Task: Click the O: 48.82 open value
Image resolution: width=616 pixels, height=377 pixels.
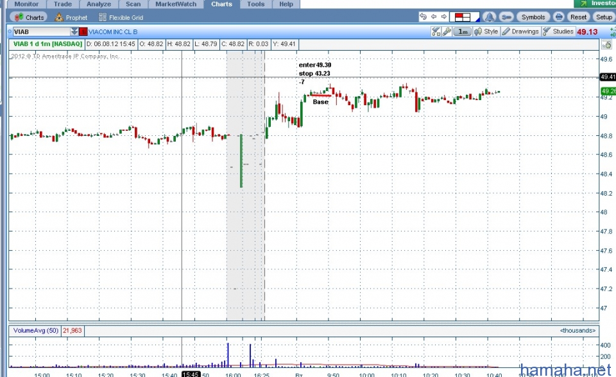Action: click(151, 44)
